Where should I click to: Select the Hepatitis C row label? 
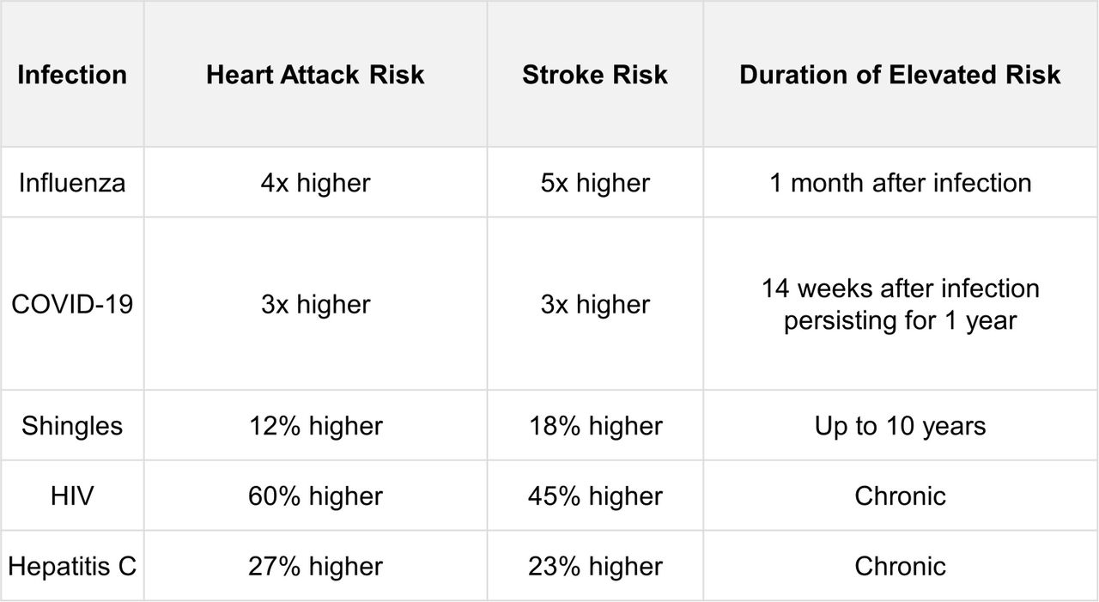click(72, 567)
